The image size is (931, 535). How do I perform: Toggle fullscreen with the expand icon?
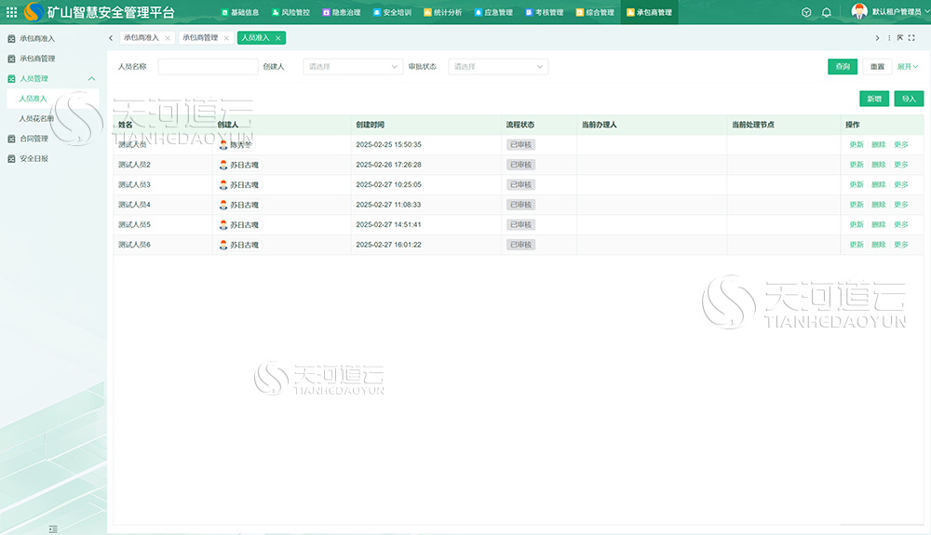[x=911, y=38]
